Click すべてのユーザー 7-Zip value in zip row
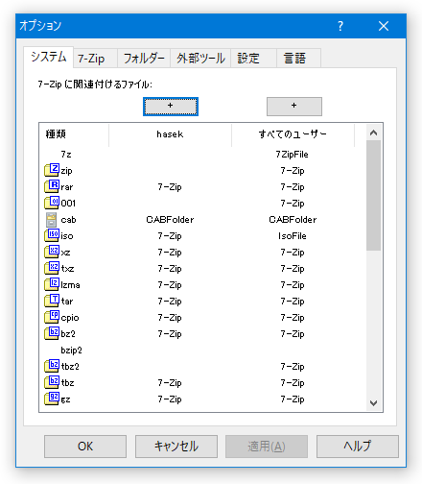Image resolution: width=422 pixels, height=484 pixels. 293,171
